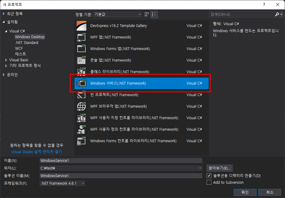The height and width of the screenshot is (198, 285).
Task: Open the 프레임워크 .NET Framework version dropdown
Action: (x=62, y=183)
